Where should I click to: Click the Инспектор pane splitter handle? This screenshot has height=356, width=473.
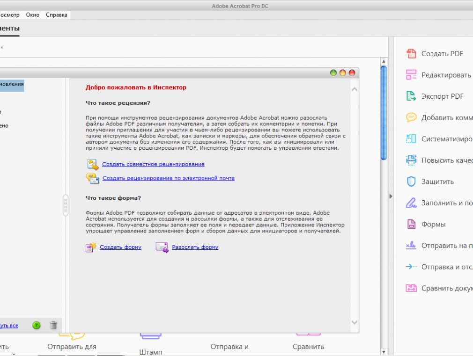click(66, 205)
